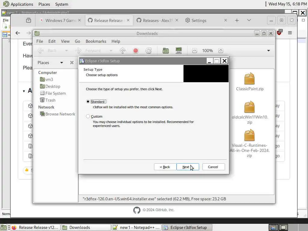Viewport: 308px width, 231px height.
Task: Choose the Custom setup option
Action: coord(88,116)
